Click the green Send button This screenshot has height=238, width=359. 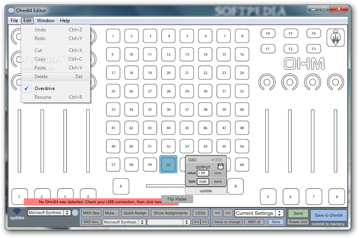point(298,213)
